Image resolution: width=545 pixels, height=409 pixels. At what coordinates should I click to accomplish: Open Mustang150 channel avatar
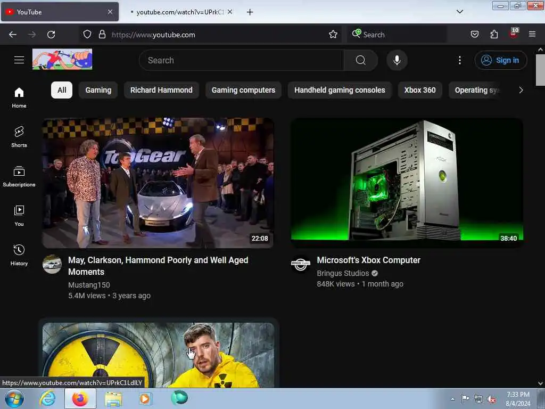pos(52,265)
